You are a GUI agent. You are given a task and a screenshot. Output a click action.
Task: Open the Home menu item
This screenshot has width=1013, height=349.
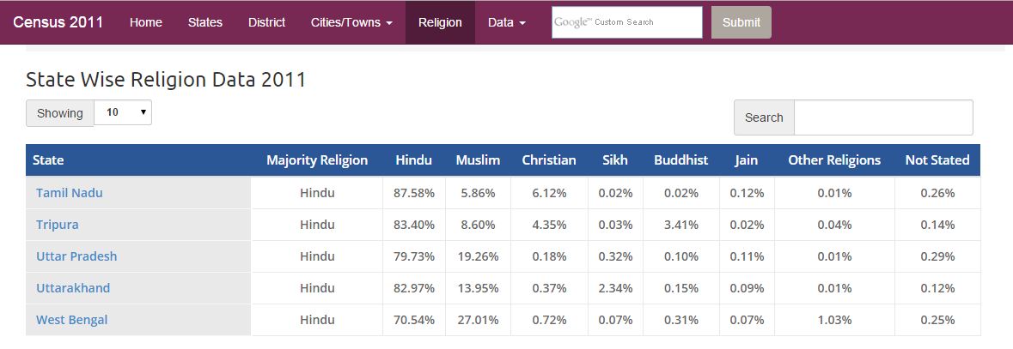pyautogui.click(x=146, y=22)
